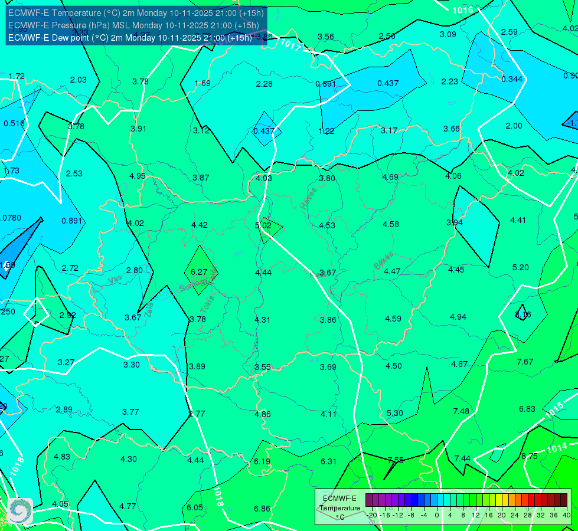Click the 4.94 temperature value
This screenshot has width=578, height=531.
click(458, 317)
